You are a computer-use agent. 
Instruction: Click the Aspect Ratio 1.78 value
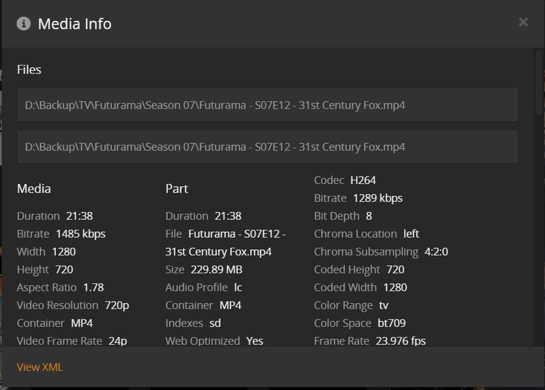93,288
